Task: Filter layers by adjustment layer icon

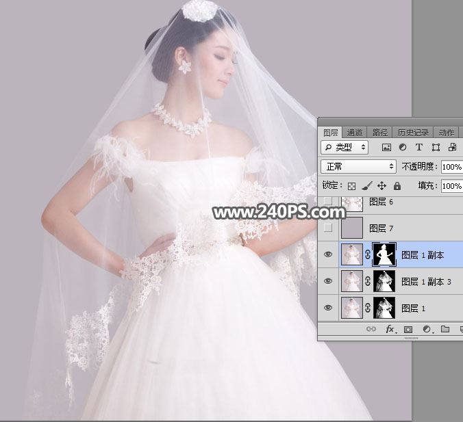Action: click(403, 147)
